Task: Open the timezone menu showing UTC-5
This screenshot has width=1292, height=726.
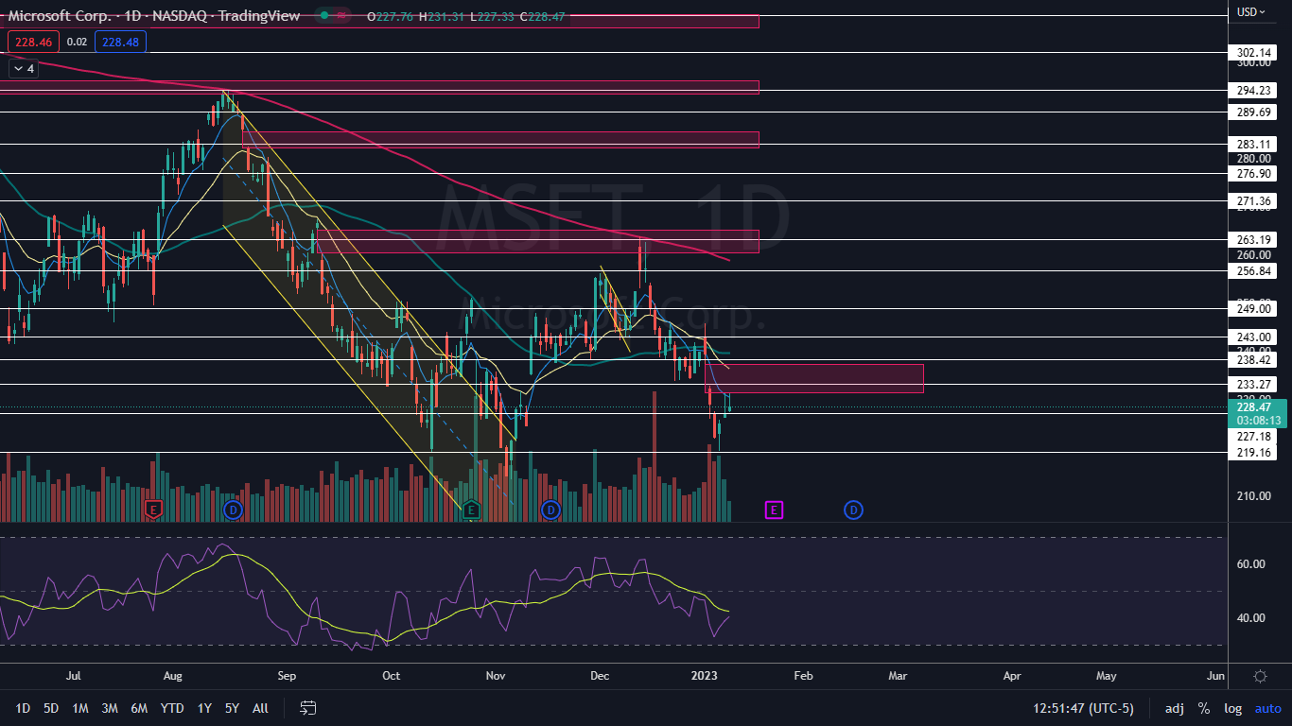Action: (1084, 708)
